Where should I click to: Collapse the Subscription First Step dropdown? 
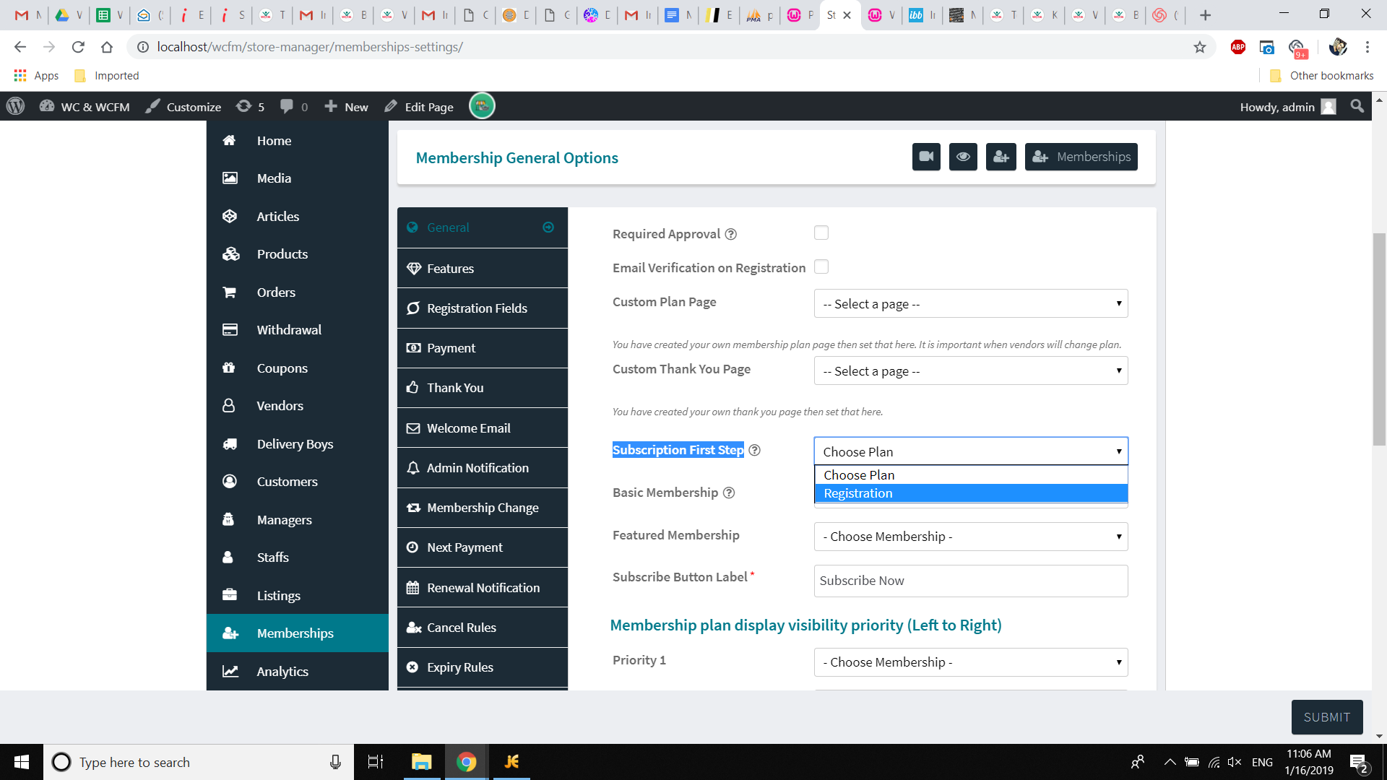pos(971,451)
